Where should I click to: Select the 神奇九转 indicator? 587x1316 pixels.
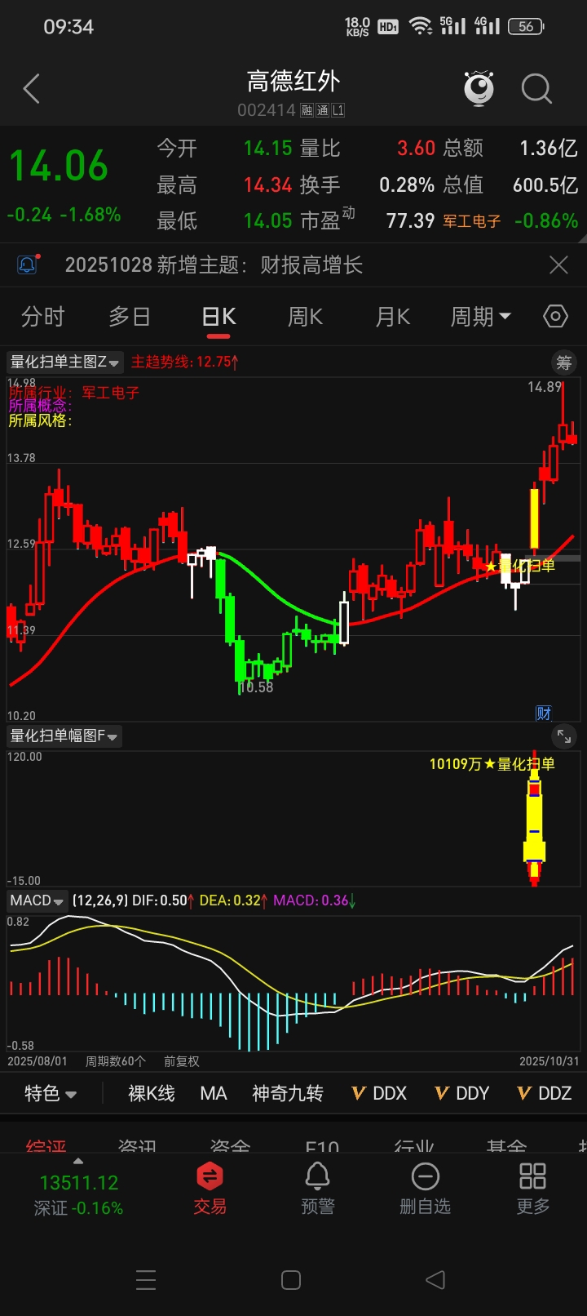coord(288,1093)
